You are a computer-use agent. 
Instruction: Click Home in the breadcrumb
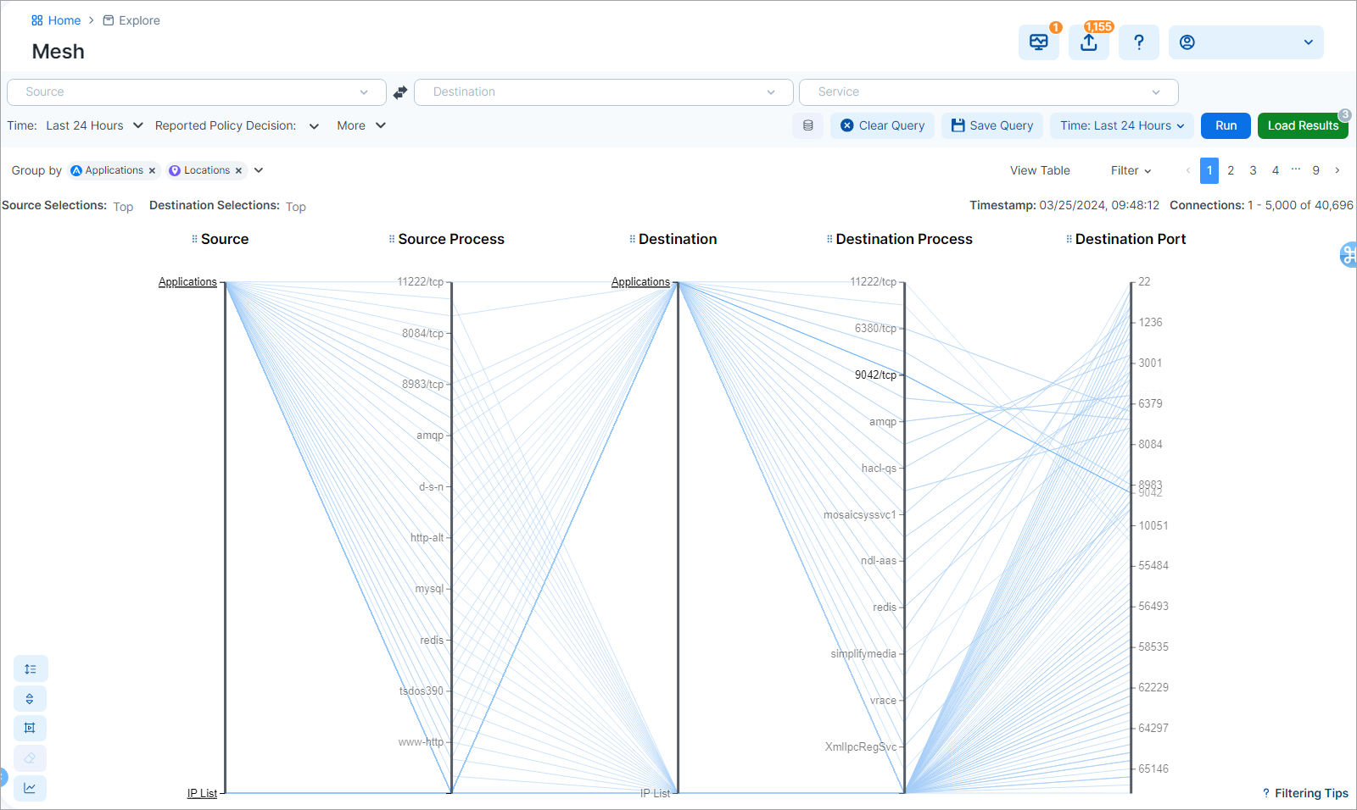(64, 20)
